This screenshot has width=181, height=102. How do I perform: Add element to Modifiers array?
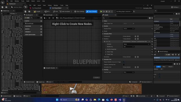[x=135, y=39]
